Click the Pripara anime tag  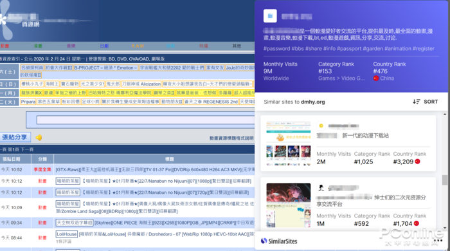tap(28, 102)
